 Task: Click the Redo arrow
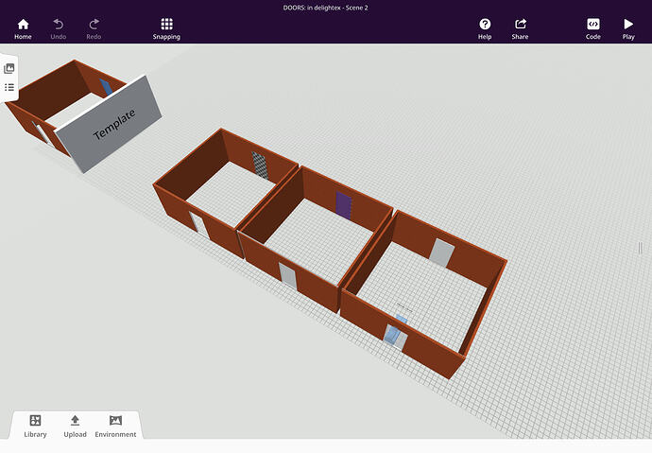(x=94, y=29)
